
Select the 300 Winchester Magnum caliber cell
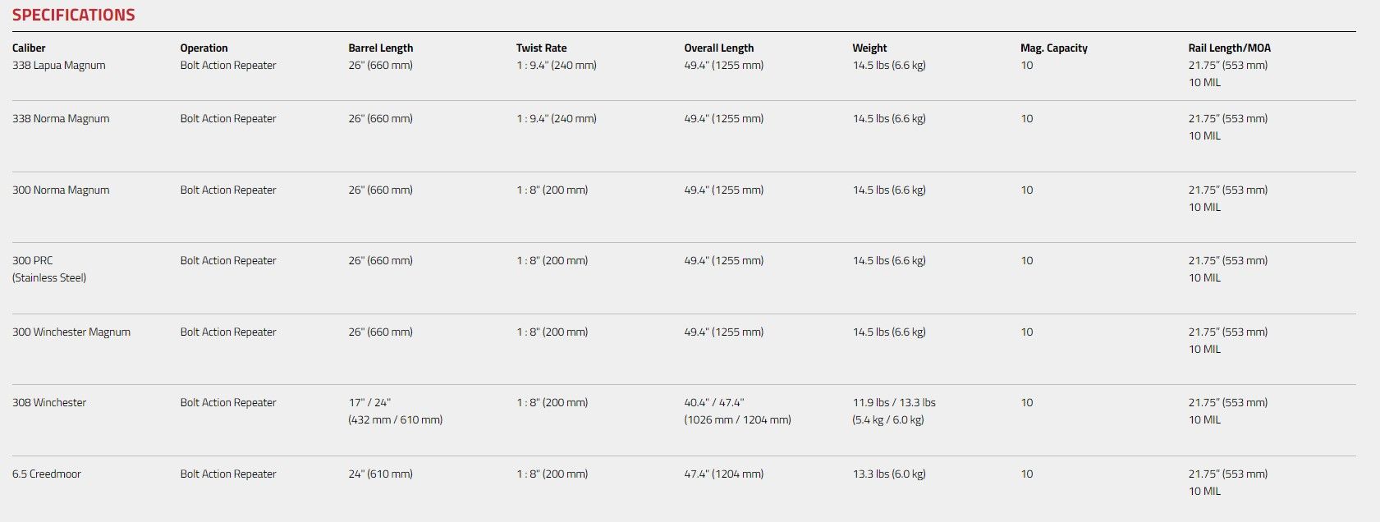click(x=71, y=332)
